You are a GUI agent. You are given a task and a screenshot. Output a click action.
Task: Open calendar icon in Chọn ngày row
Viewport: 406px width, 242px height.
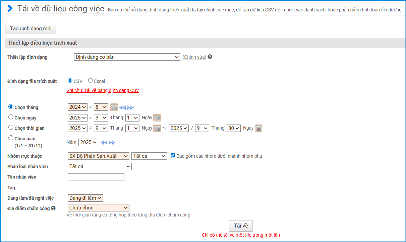pyautogui.click(x=157, y=118)
